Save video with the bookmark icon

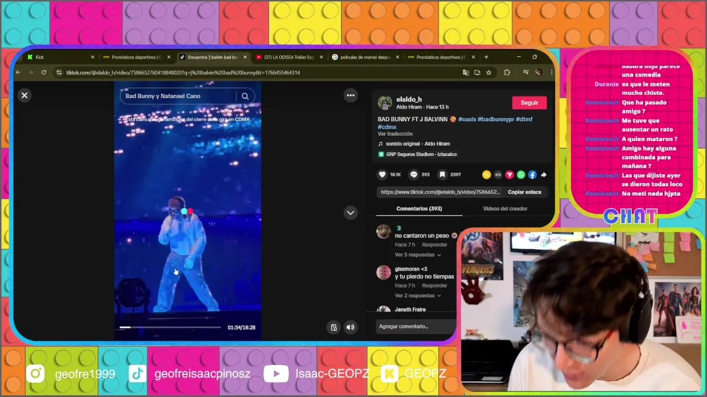coord(442,174)
